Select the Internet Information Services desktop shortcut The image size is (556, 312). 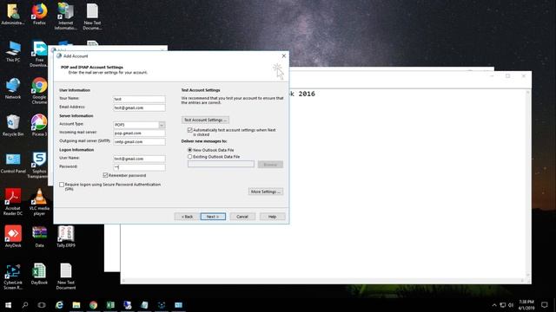[x=66, y=16]
